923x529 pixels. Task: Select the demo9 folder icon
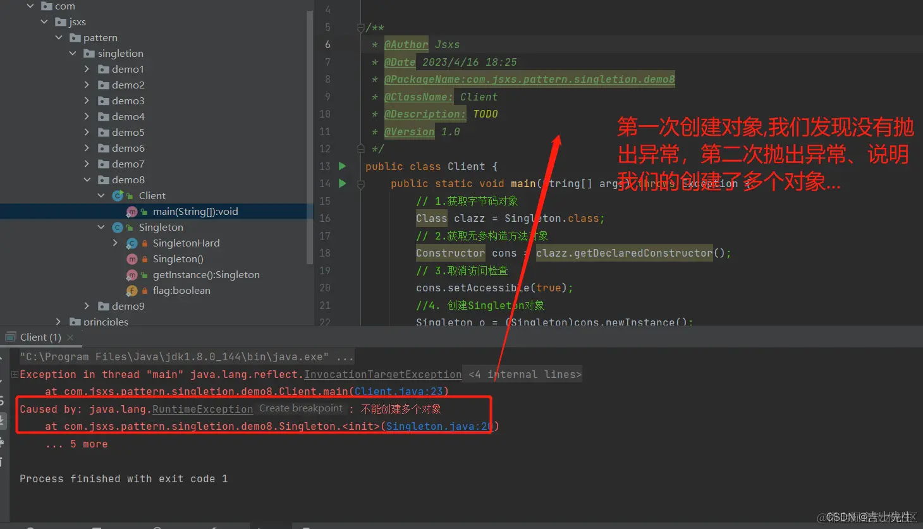[x=104, y=306]
